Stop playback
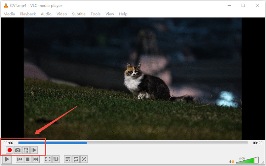This screenshot has width=266, height=166. tap(28, 159)
